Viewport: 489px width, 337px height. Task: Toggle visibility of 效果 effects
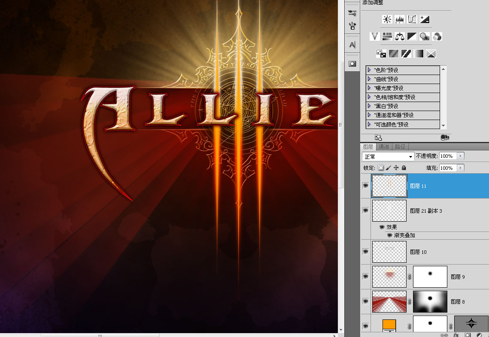382,227
